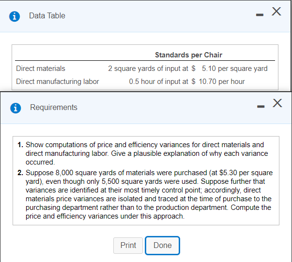This screenshot has width=292, height=262.
Task: Close the Data Table dialog
Action: click(x=277, y=13)
